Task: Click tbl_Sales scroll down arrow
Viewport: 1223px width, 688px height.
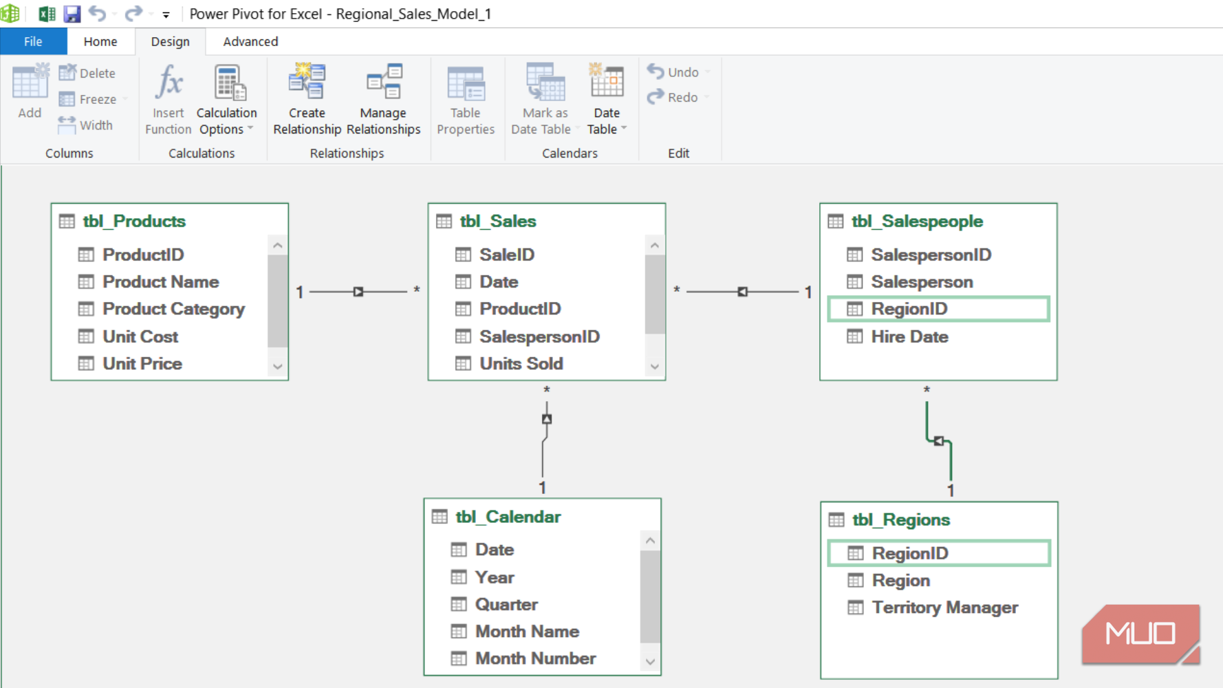Action: pos(655,367)
